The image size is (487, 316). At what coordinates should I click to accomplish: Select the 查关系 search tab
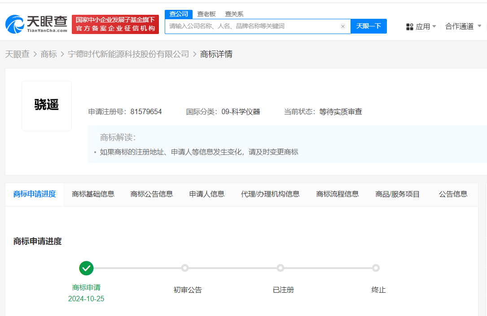coord(234,14)
